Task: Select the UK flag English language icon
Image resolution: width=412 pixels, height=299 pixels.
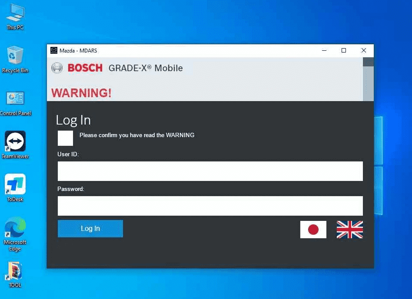Action: (x=349, y=229)
